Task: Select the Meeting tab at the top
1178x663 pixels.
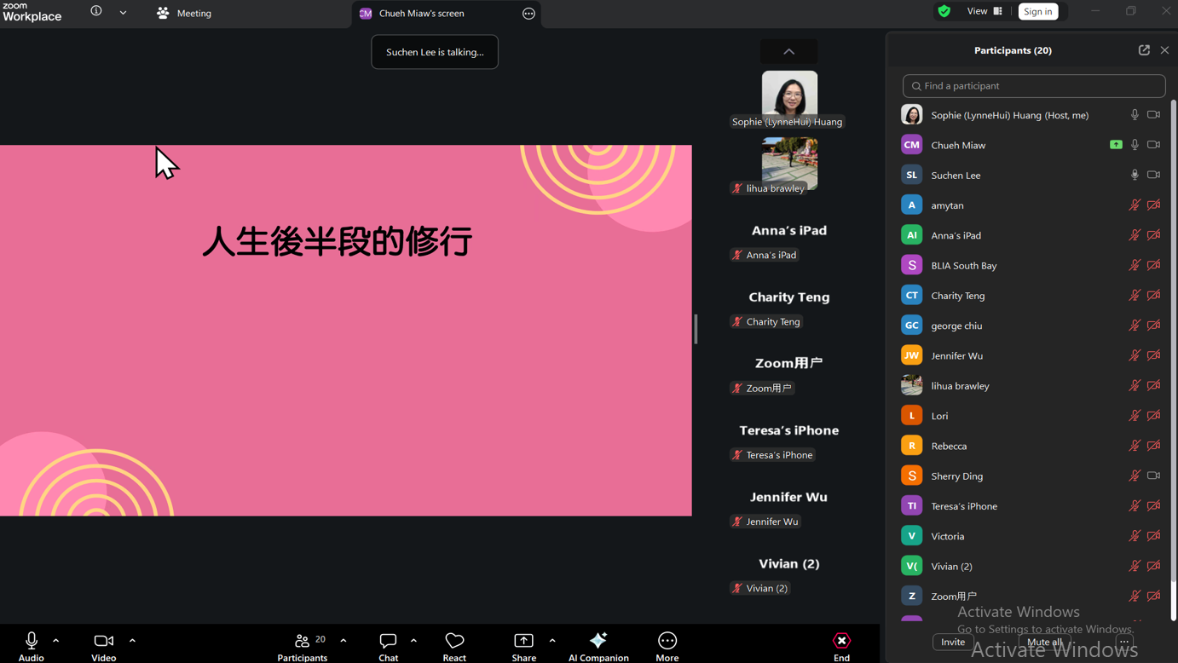Action: (185, 14)
